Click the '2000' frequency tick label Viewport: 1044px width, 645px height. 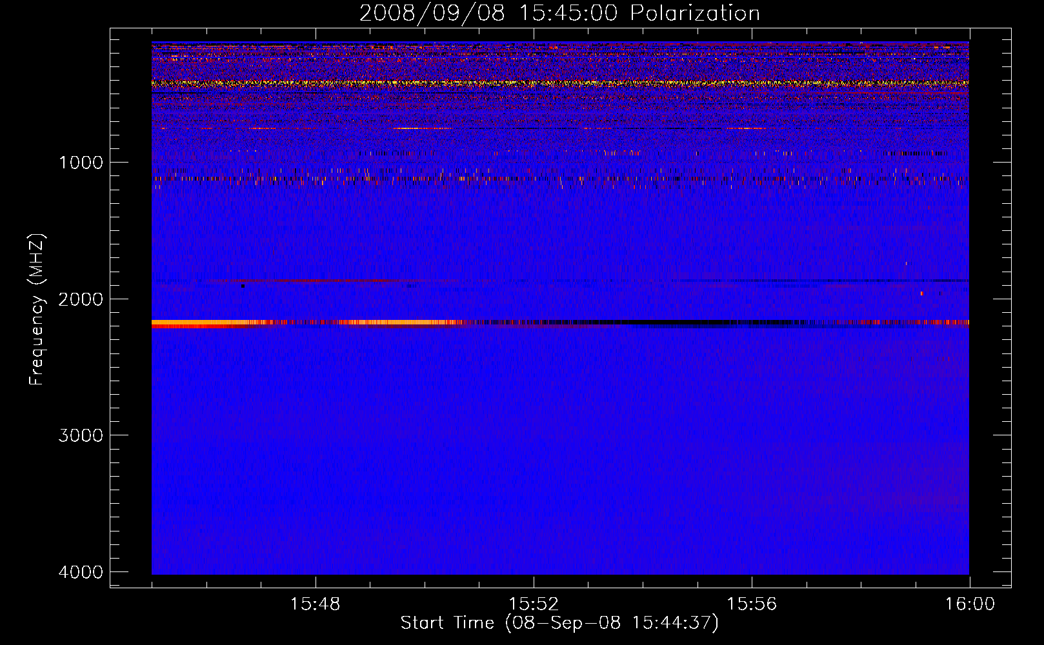pyautogui.click(x=81, y=299)
